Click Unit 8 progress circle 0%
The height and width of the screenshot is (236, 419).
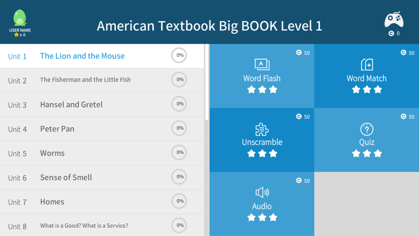click(x=179, y=226)
